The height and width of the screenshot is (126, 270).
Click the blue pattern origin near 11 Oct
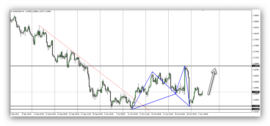coord(132,109)
